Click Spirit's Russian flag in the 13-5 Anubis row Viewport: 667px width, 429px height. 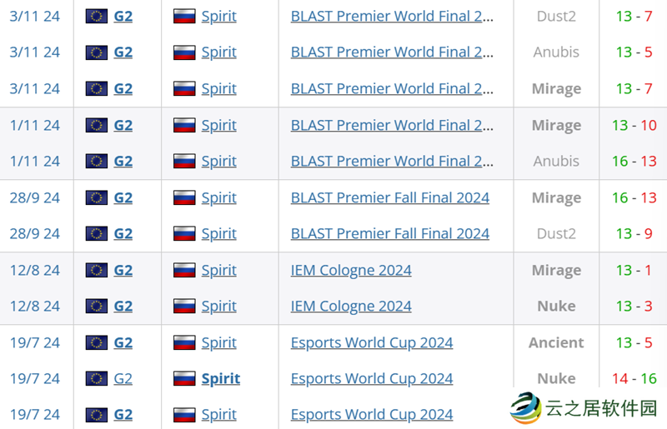coord(184,52)
